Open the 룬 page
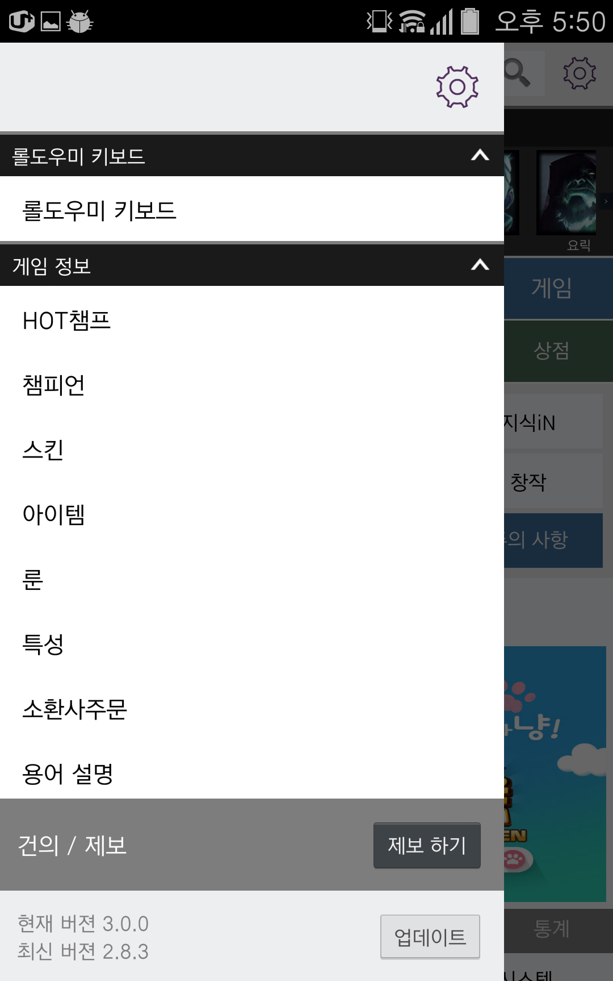613x981 pixels. click(252, 579)
